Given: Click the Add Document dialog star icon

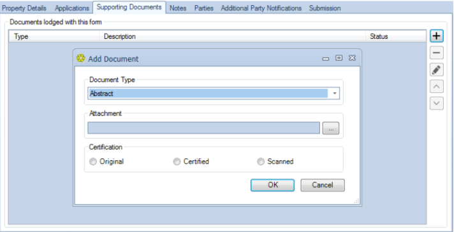Looking at the screenshot, I should click(81, 58).
